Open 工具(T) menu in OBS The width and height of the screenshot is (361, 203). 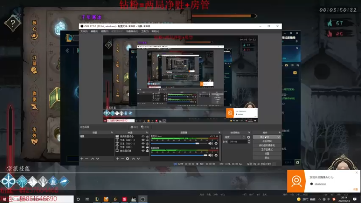click(x=145, y=31)
